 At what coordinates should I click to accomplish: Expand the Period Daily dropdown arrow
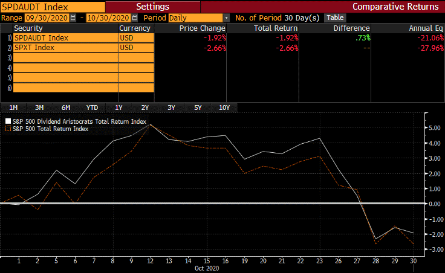[x=226, y=18]
